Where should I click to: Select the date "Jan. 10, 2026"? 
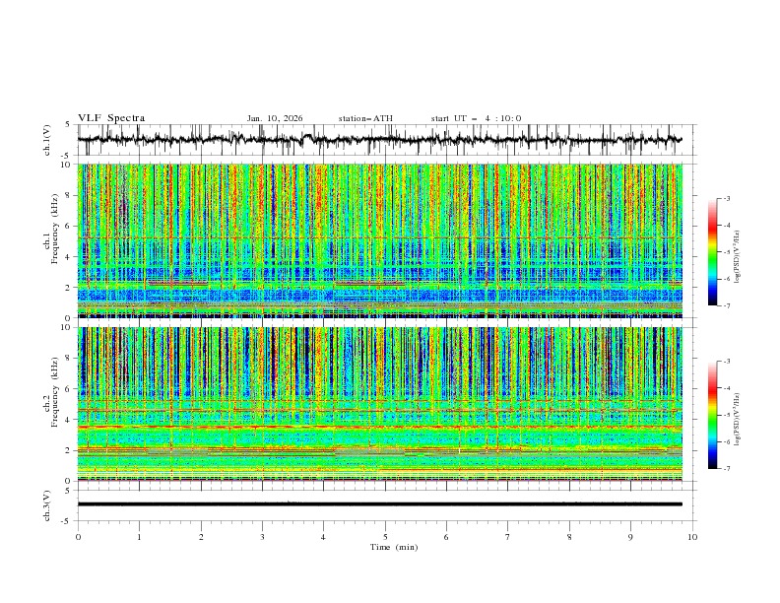point(275,118)
